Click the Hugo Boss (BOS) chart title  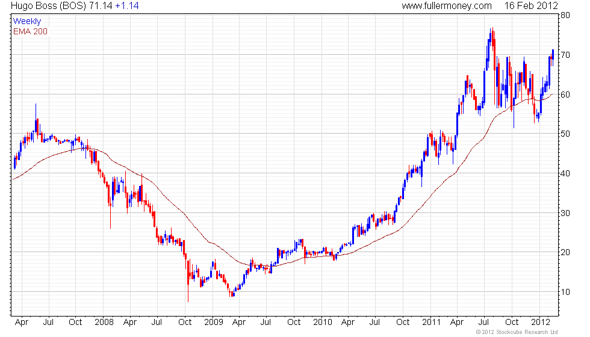(49, 5)
